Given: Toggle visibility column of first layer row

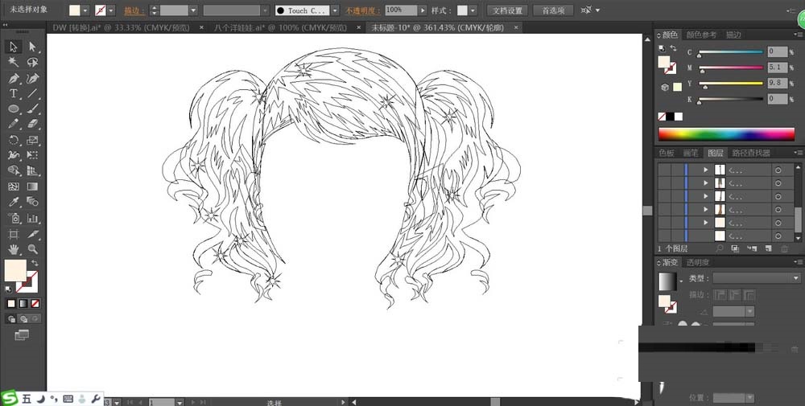Looking at the screenshot, I should tap(664, 170).
